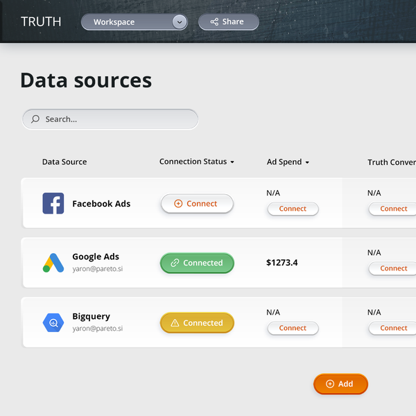Click Bigquery ad spend Connect button
Screen dimensions: 416x416
point(293,328)
